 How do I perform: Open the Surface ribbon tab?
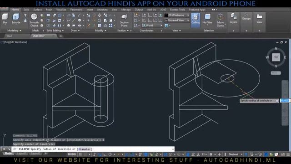[37, 10]
